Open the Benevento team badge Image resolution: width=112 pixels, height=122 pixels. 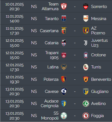click(86, 79)
